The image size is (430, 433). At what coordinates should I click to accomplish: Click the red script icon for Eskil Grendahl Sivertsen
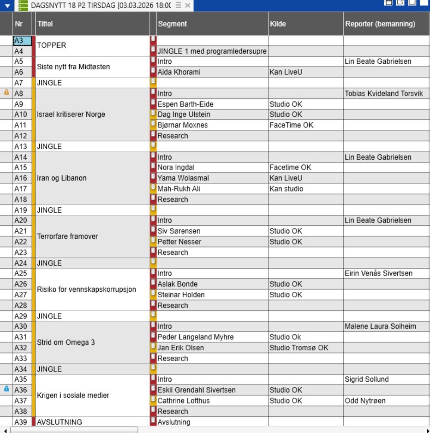tap(153, 389)
